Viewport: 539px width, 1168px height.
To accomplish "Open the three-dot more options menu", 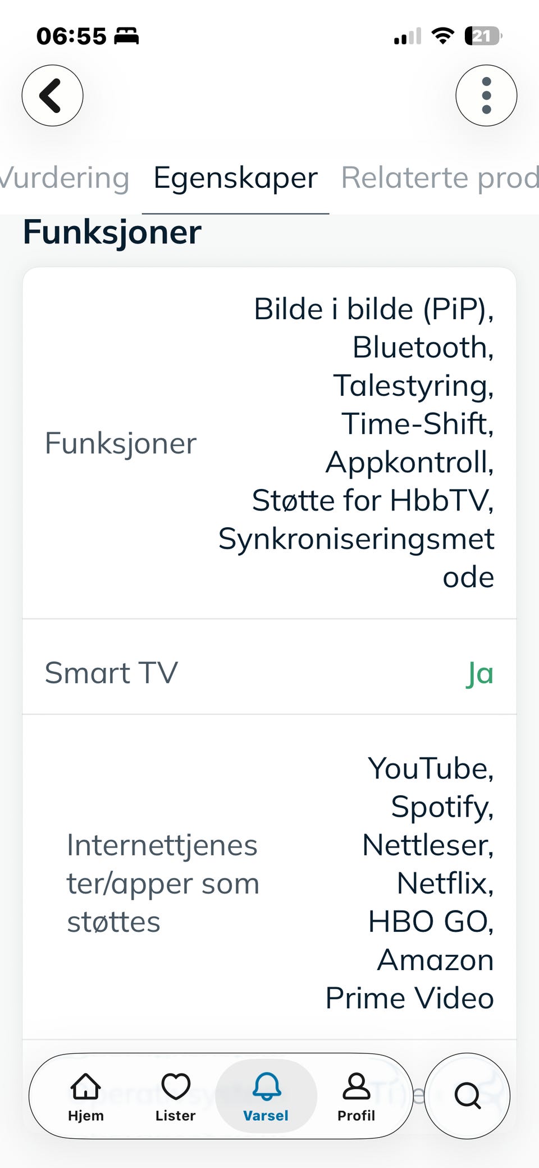I will click(x=486, y=96).
